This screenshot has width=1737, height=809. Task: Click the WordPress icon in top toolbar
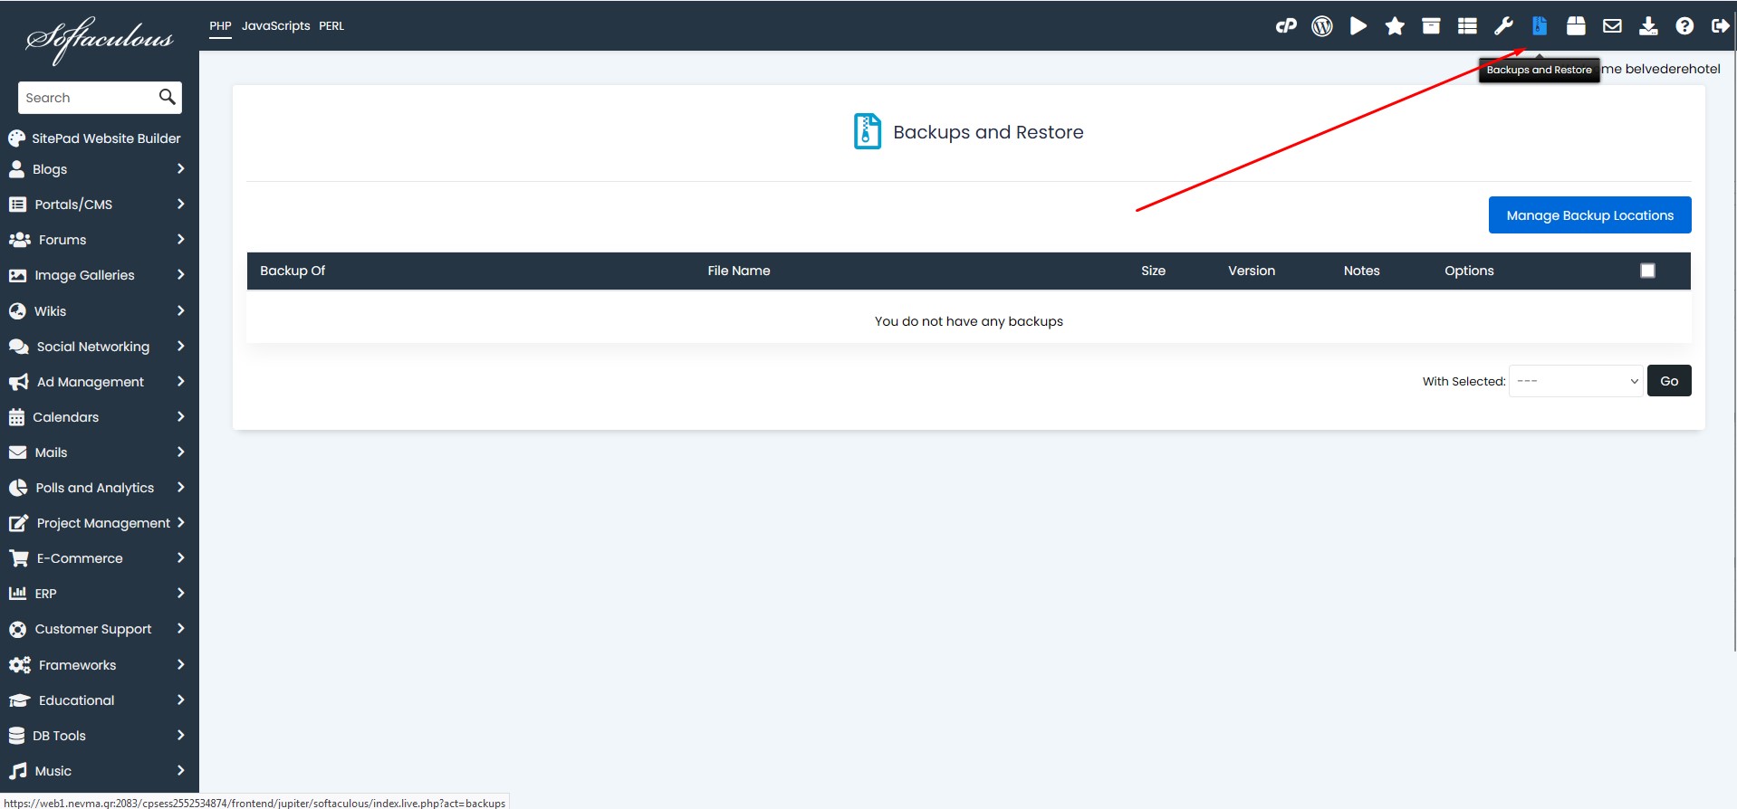1322,26
